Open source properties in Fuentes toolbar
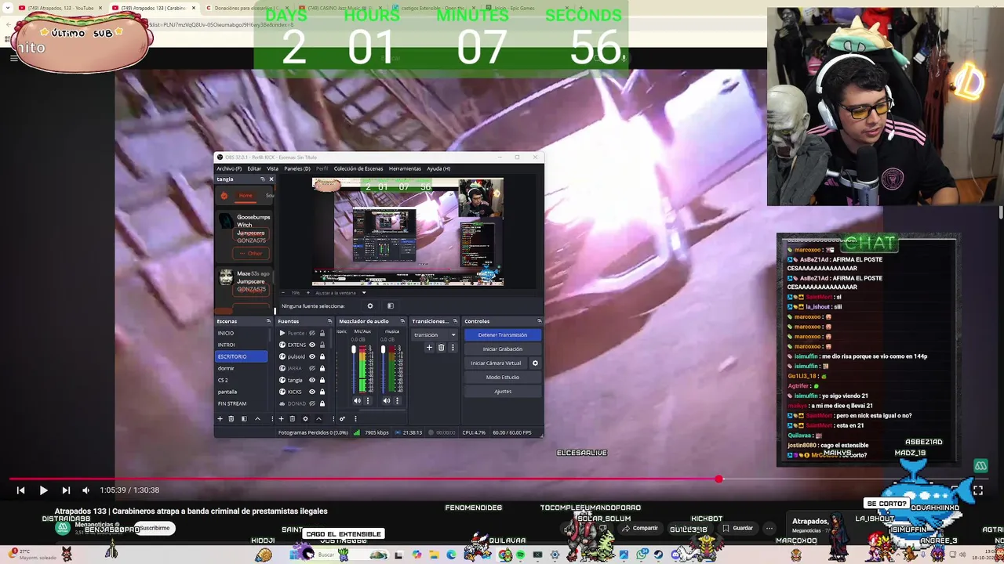Viewport: 1004px width, 564px height. [x=305, y=419]
